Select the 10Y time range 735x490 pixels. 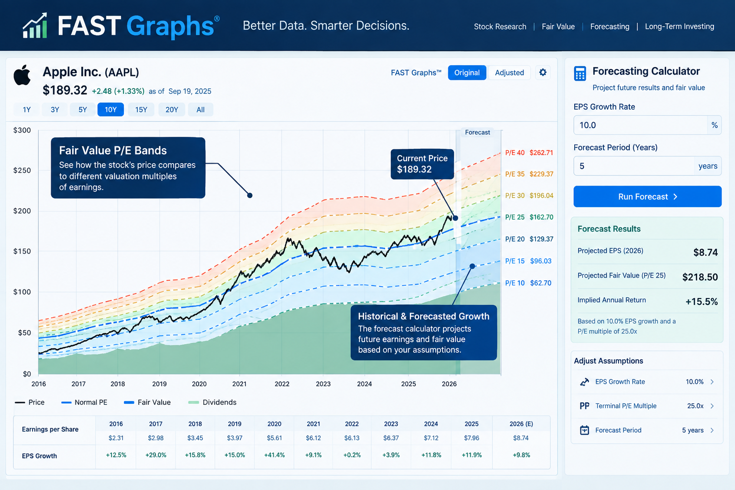(x=111, y=110)
